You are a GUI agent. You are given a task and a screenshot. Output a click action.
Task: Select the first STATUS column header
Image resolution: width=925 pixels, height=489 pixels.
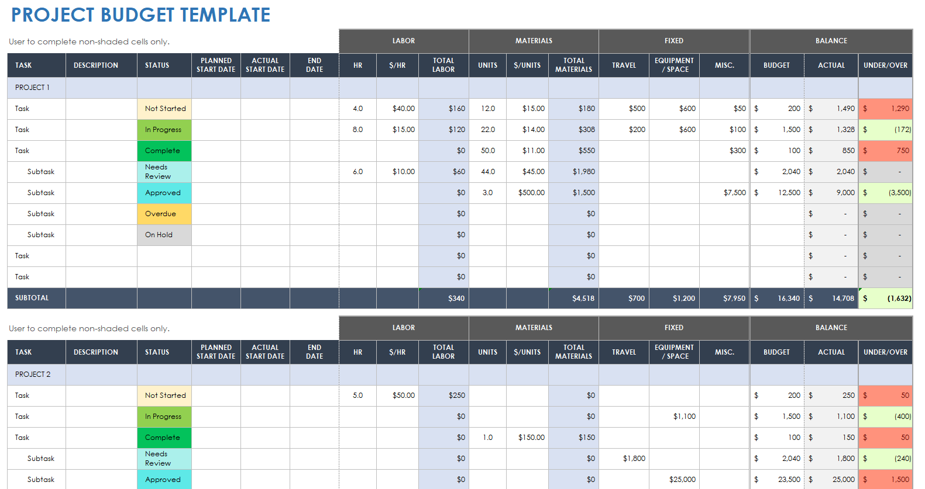point(164,65)
